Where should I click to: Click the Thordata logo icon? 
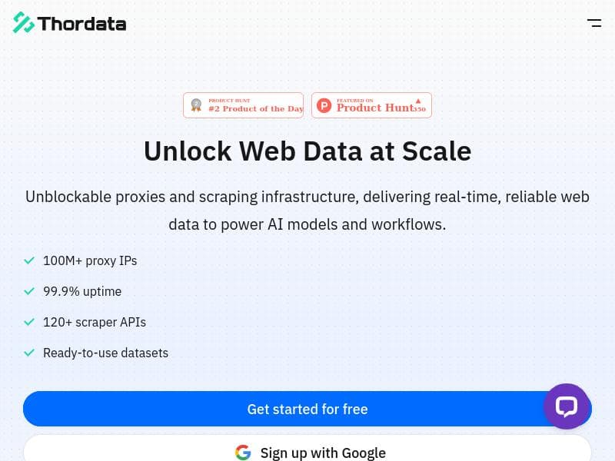coord(22,22)
